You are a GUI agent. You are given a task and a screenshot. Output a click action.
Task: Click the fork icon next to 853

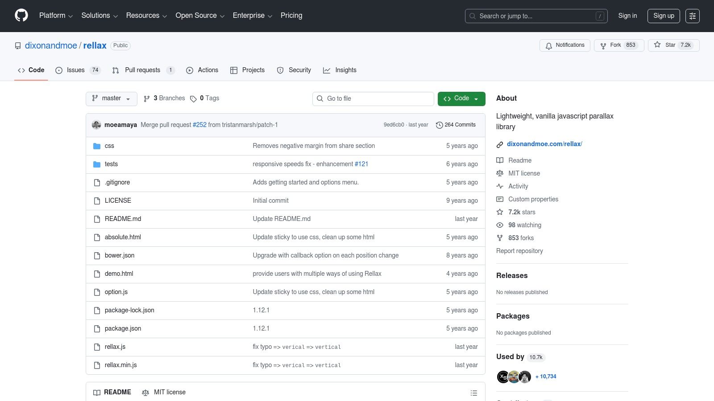(604, 45)
